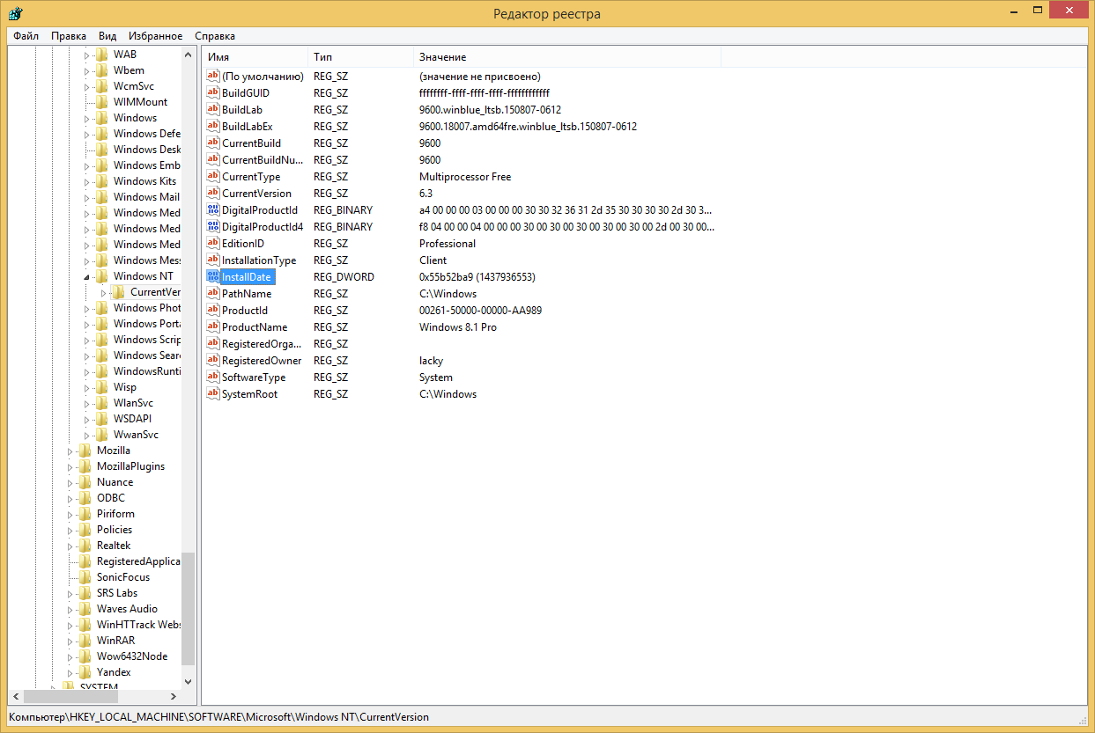Select the BuildLabEx value name
Viewport: 1095px width, 733px height.
point(247,126)
